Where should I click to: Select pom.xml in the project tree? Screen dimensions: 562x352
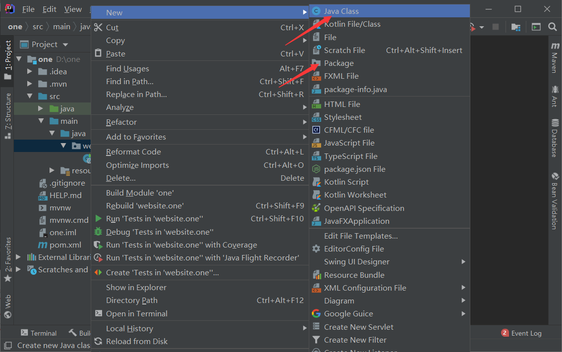pos(65,245)
